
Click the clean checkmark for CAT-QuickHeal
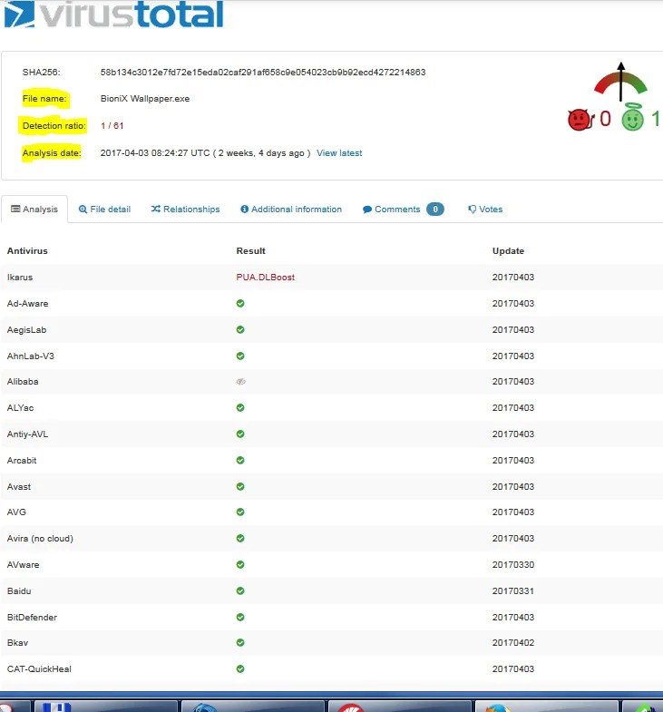(240, 669)
